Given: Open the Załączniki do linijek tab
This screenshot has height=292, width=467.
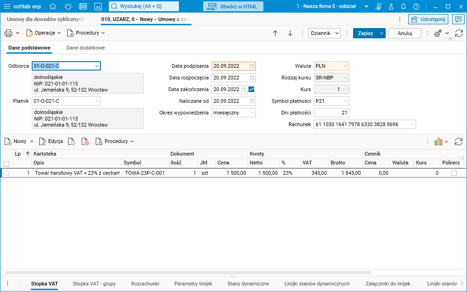Looking at the screenshot, I should click(388, 284).
